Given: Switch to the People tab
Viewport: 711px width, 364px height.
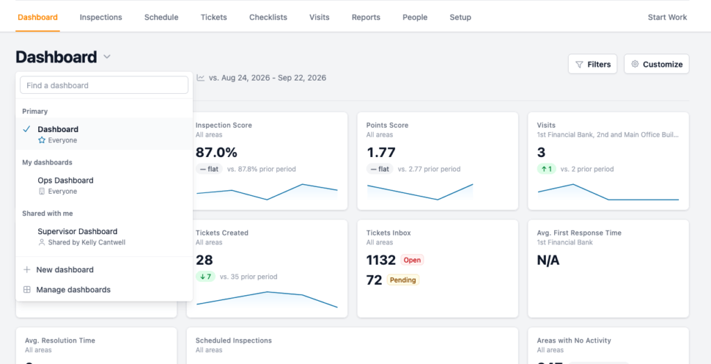Looking at the screenshot, I should coord(415,17).
